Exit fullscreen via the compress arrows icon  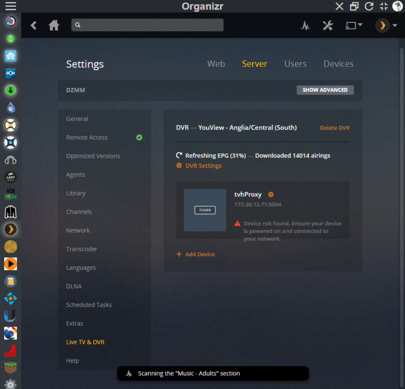click(384, 6)
